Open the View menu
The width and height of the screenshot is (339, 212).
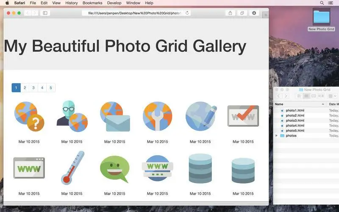coord(56,3)
